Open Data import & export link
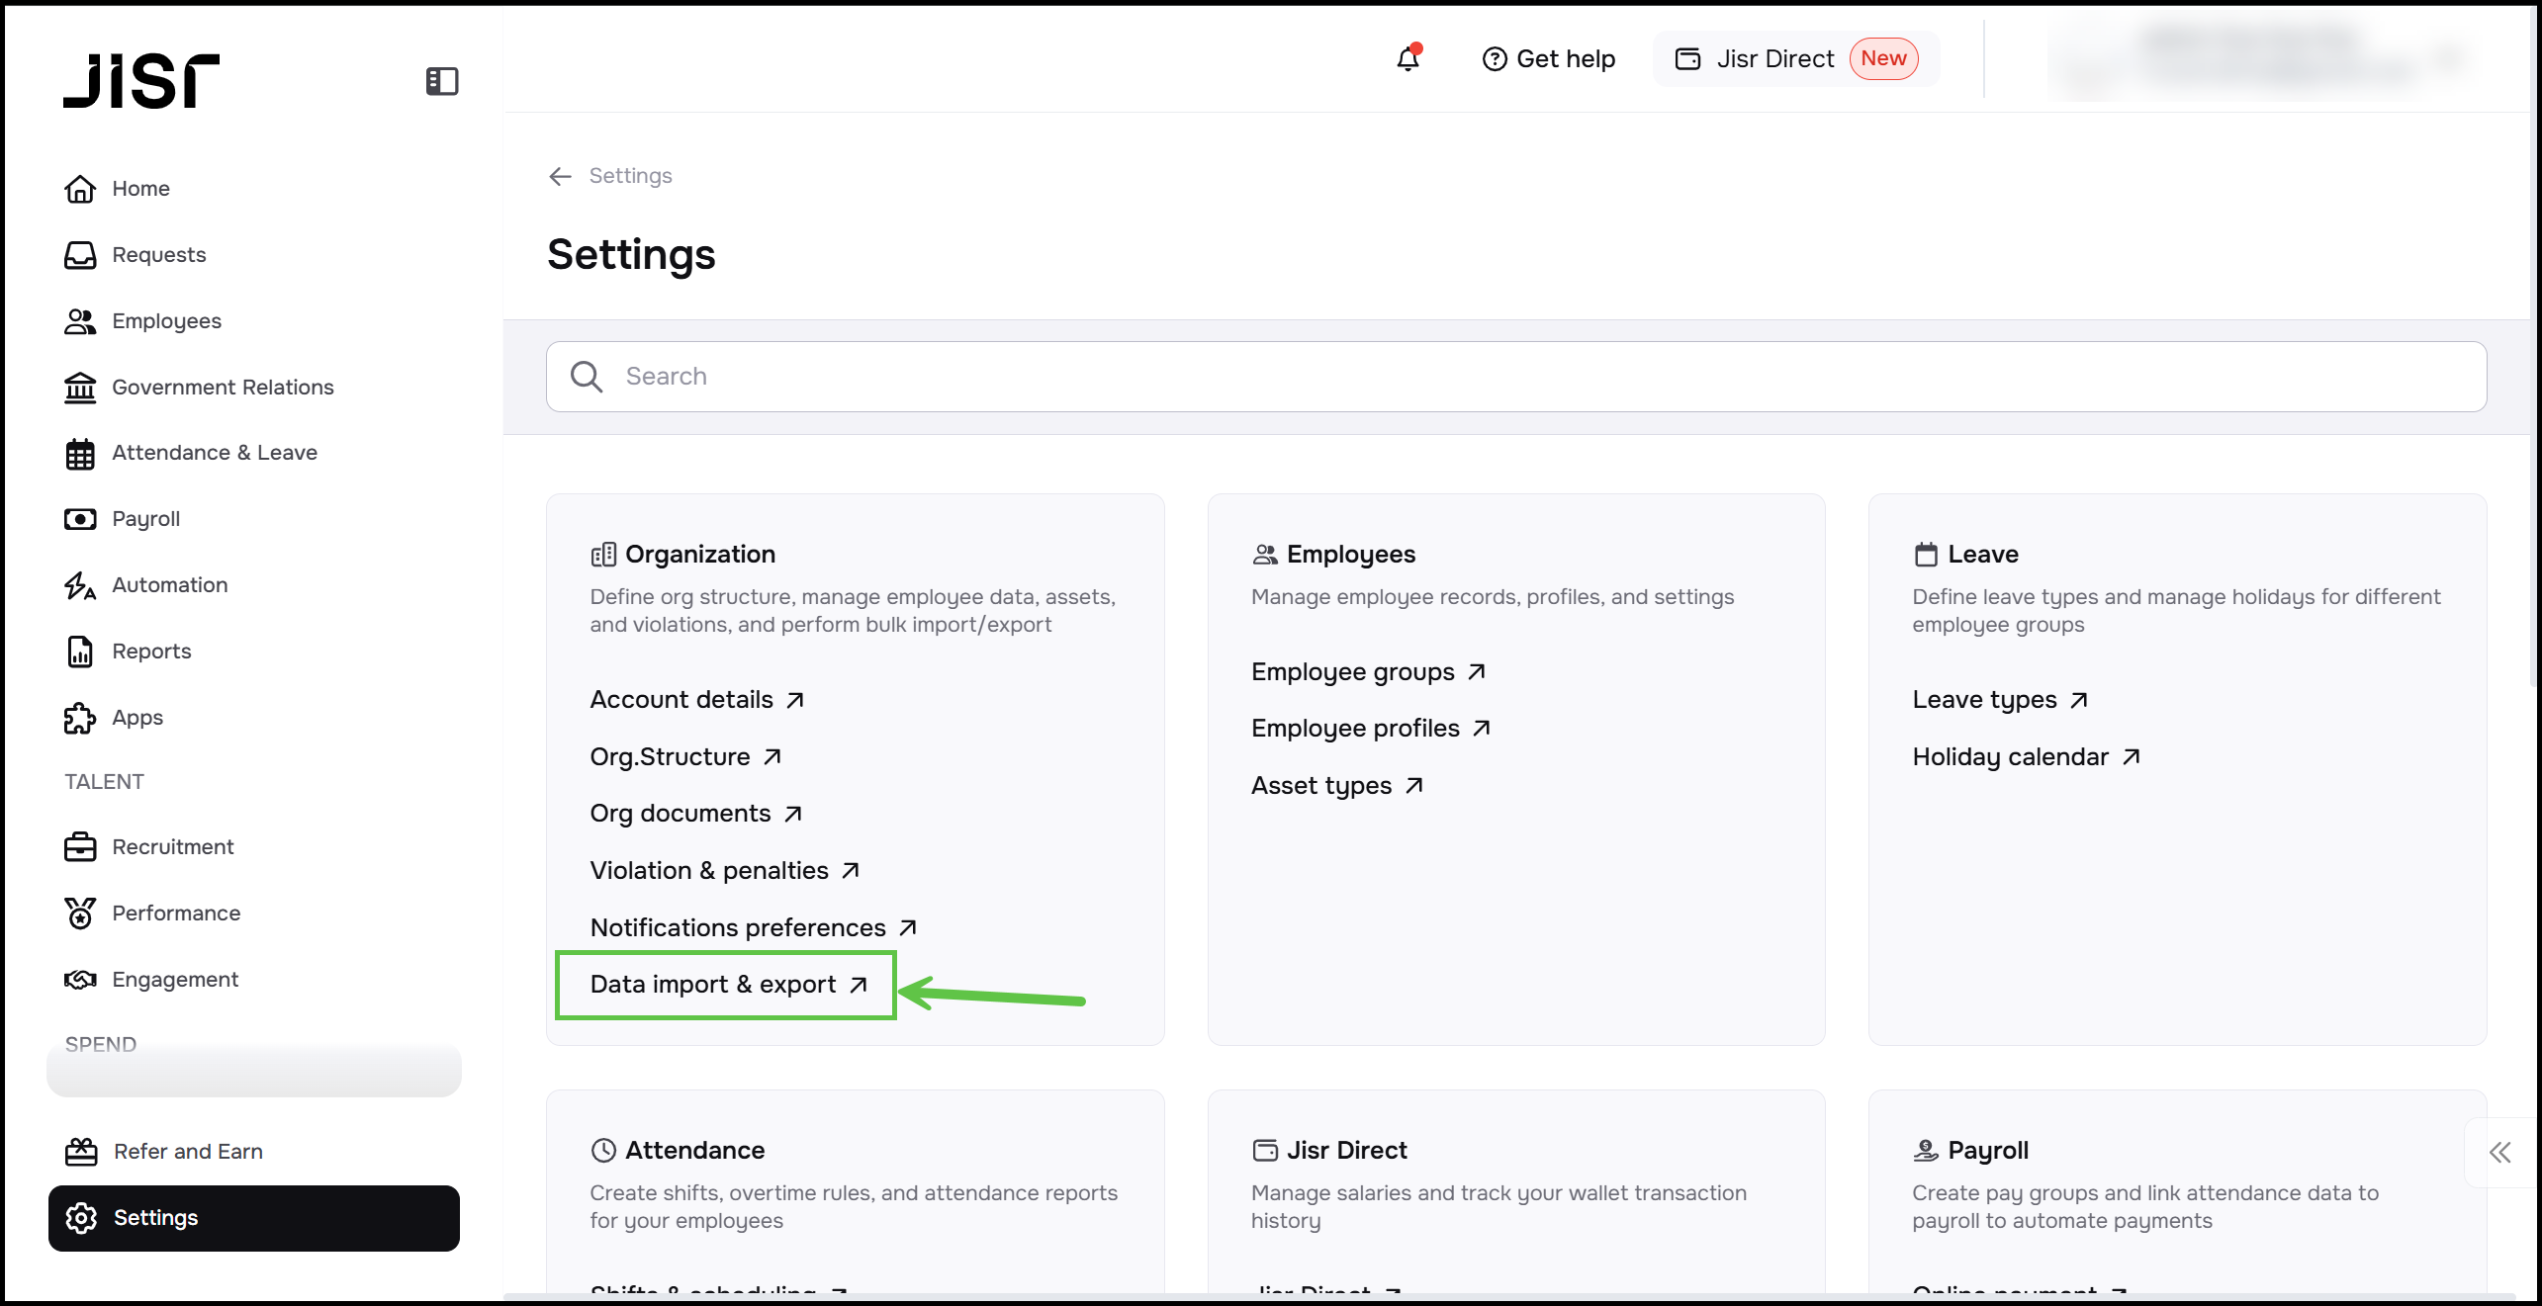 (727, 985)
